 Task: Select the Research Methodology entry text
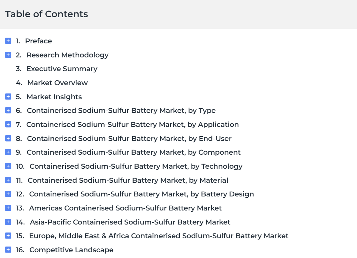(68, 55)
